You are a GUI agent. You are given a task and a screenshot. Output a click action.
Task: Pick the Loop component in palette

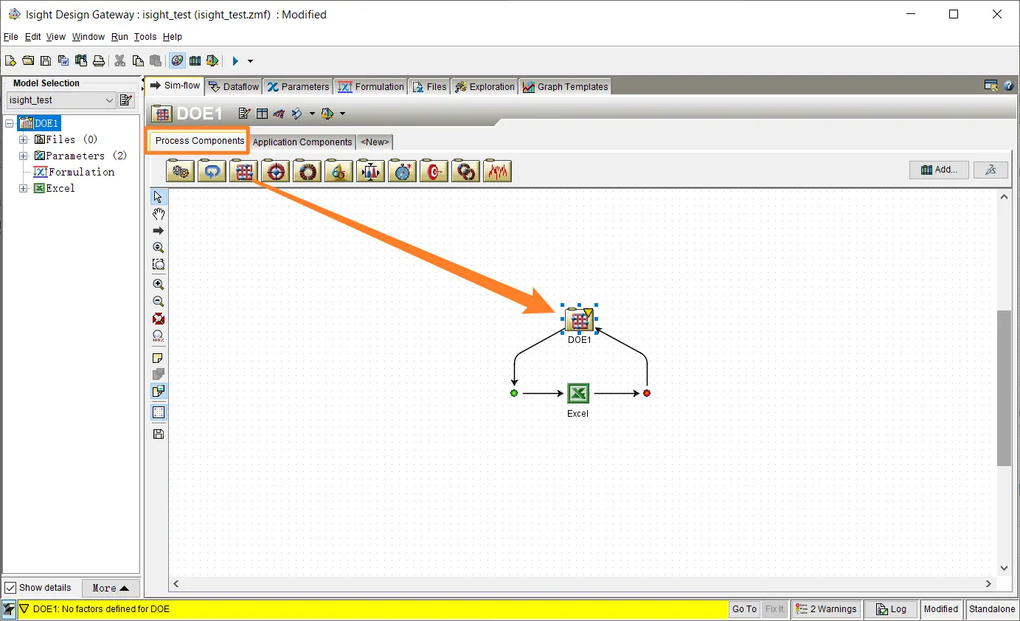pyautogui.click(x=212, y=171)
